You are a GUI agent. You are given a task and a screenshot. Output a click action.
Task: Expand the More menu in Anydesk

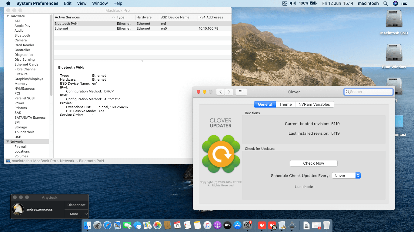[76, 214]
